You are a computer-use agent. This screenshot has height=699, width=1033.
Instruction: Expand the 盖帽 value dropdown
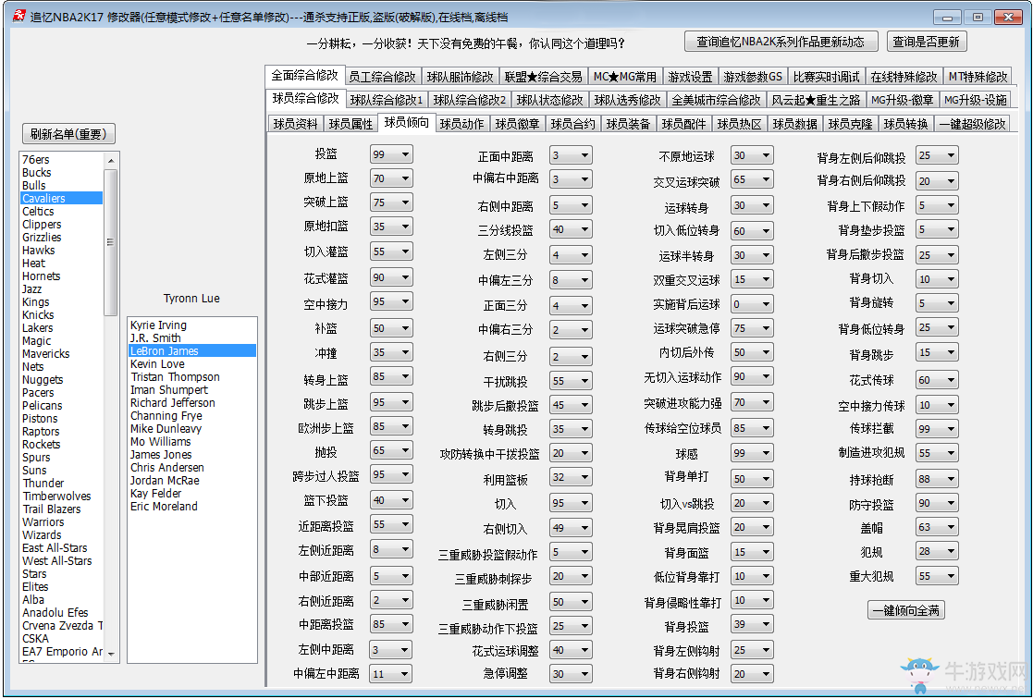click(938, 528)
